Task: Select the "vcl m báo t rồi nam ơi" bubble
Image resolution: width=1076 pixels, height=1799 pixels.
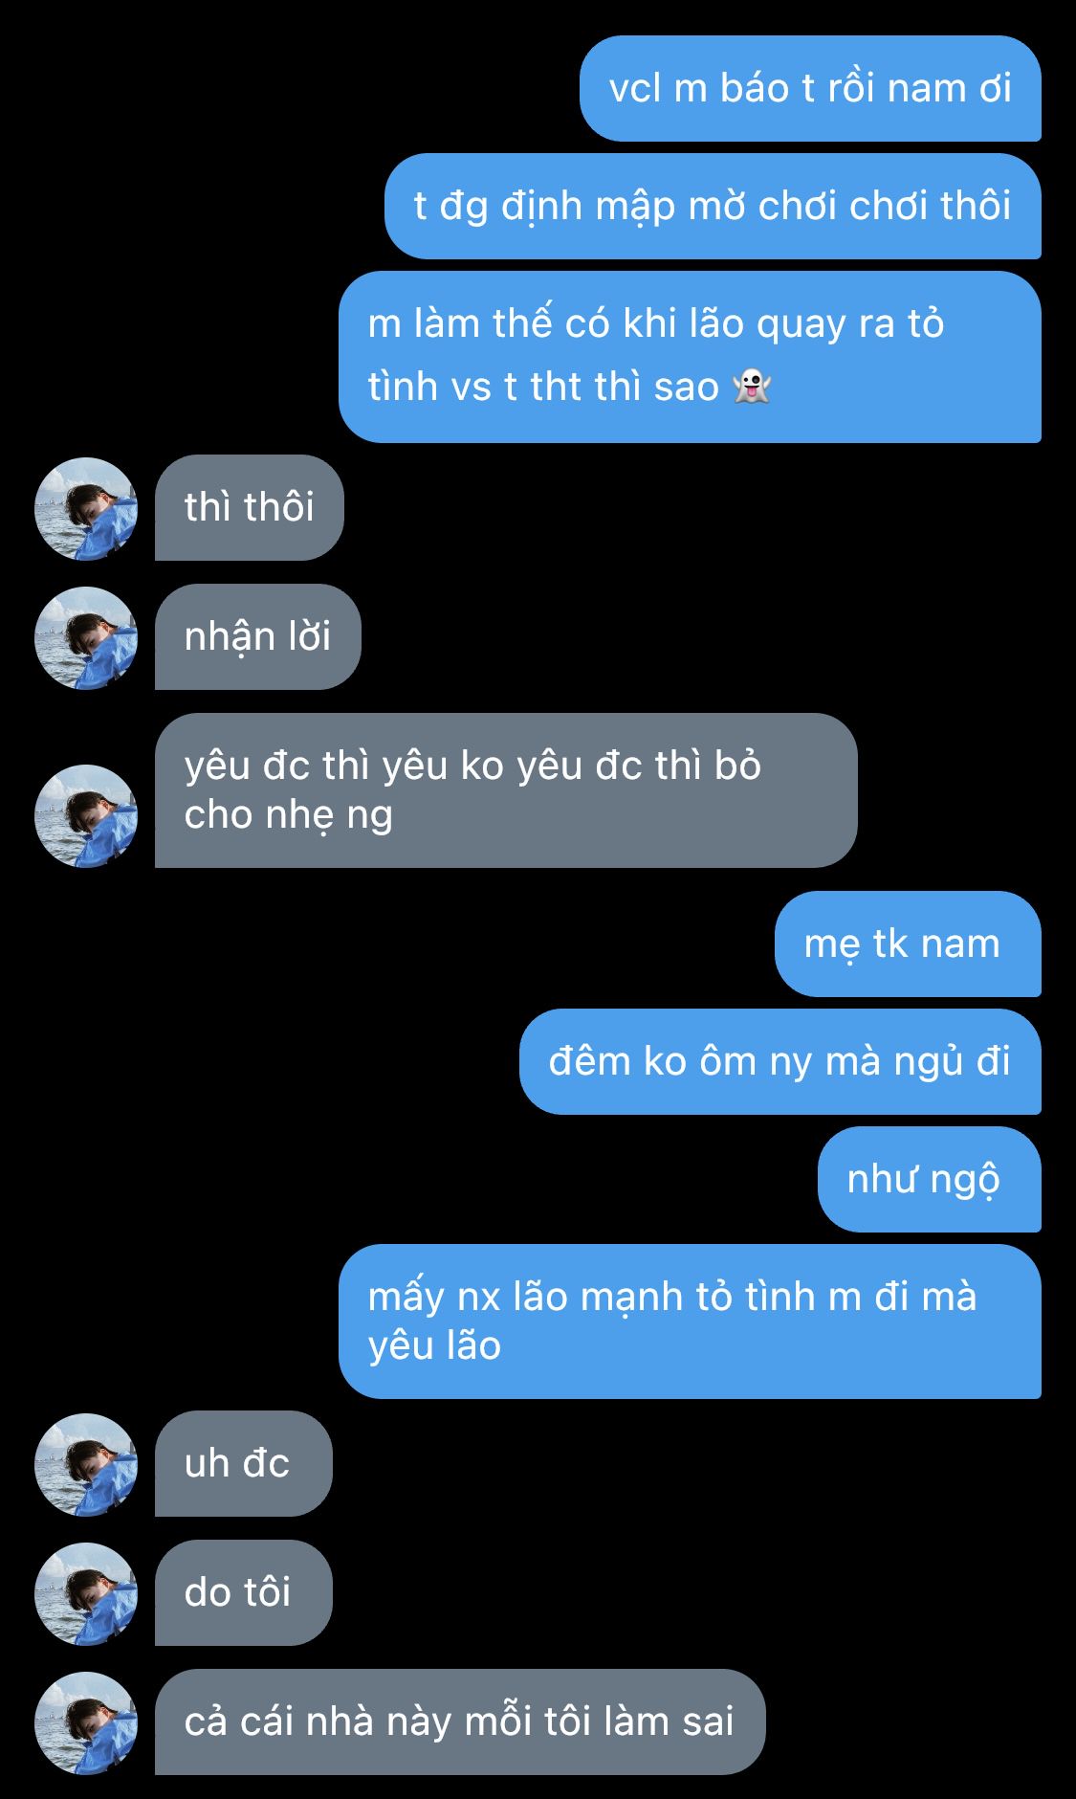Action: (810, 88)
